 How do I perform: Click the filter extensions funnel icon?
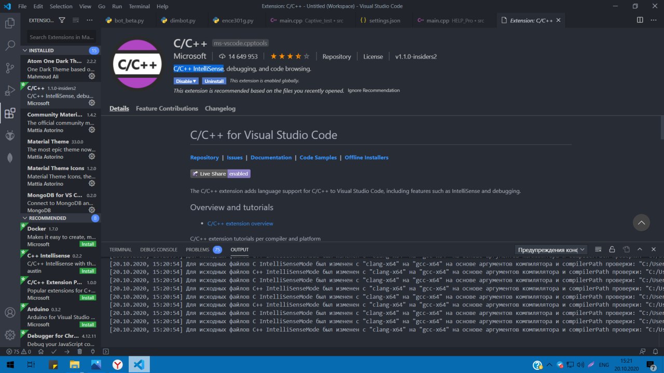tap(62, 20)
